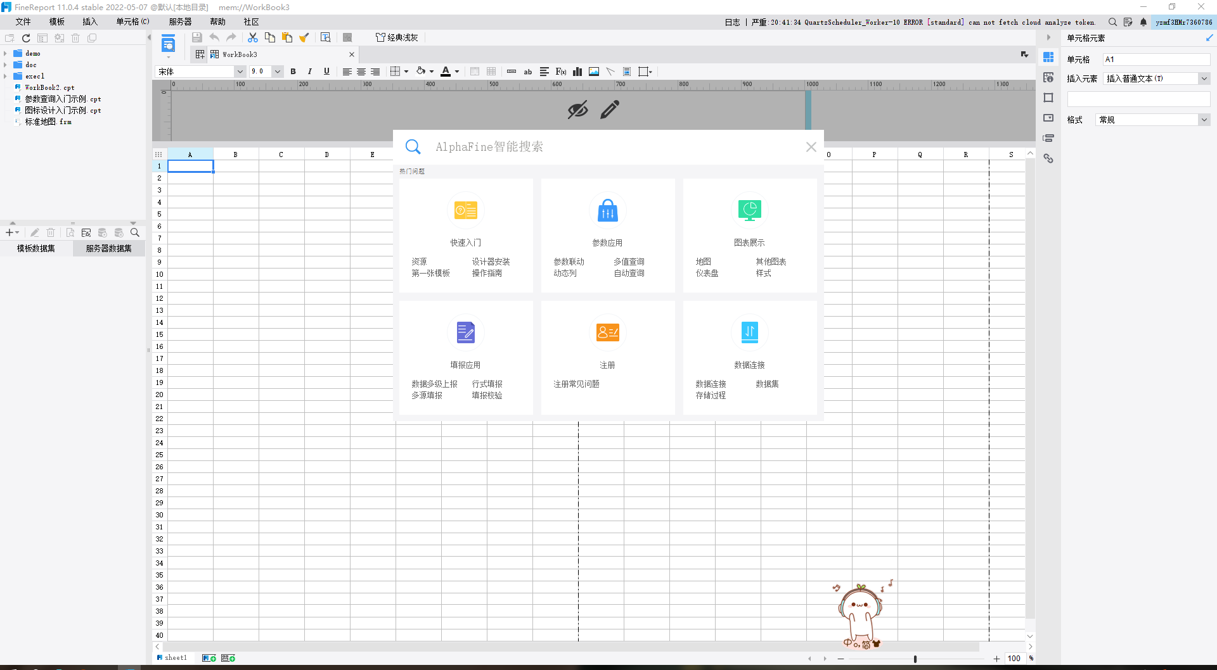Click the 设计器安装 link
1217x670 pixels.
pyautogui.click(x=491, y=262)
